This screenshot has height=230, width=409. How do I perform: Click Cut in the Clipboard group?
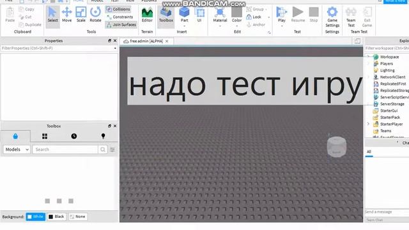[x=26, y=17]
